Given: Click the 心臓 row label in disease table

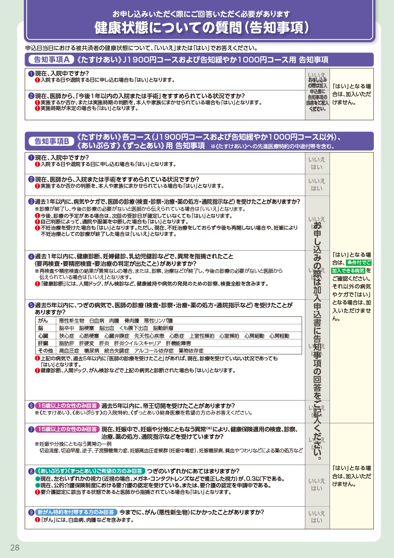Looking at the screenshot, I should (43, 336).
